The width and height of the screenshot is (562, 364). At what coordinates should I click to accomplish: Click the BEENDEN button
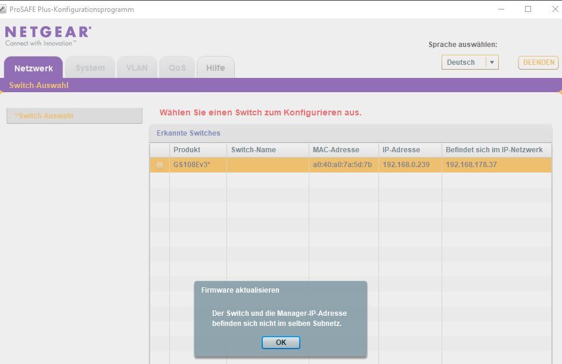tap(538, 62)
